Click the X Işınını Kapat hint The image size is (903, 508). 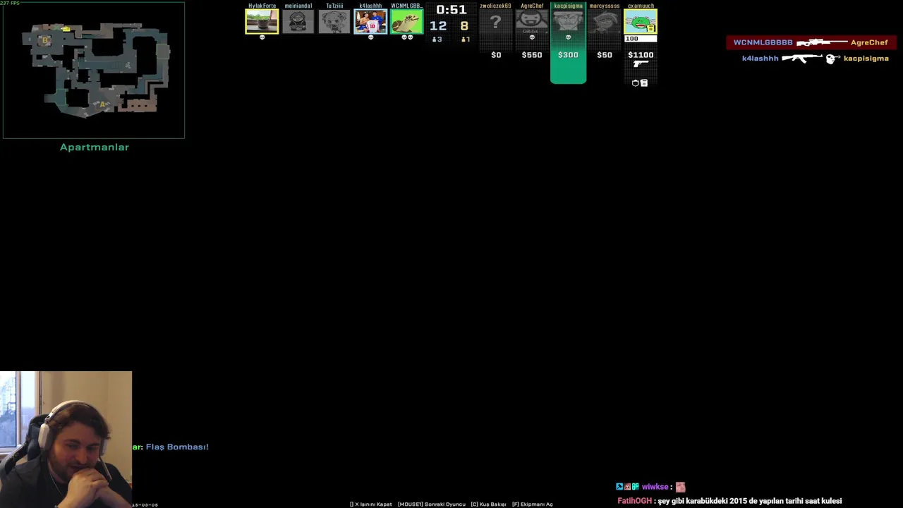pyautogui.click(x=371, y=504)
